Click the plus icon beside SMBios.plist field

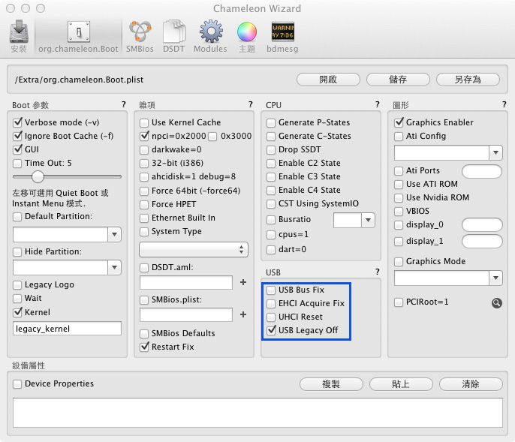pyautogui.click(x=243, y=314)
